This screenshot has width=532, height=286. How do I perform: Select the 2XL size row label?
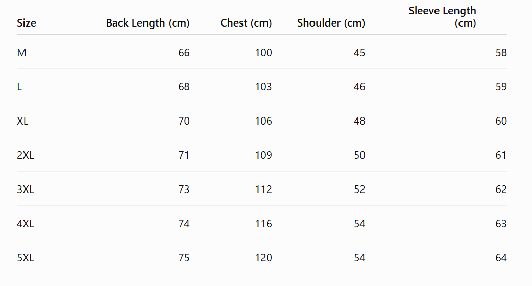coord(26,155)
